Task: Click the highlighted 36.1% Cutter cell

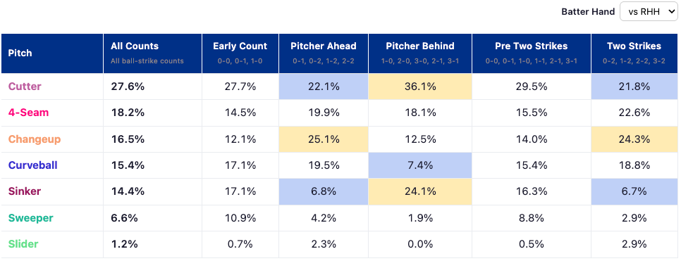Action: click(420, 87)
